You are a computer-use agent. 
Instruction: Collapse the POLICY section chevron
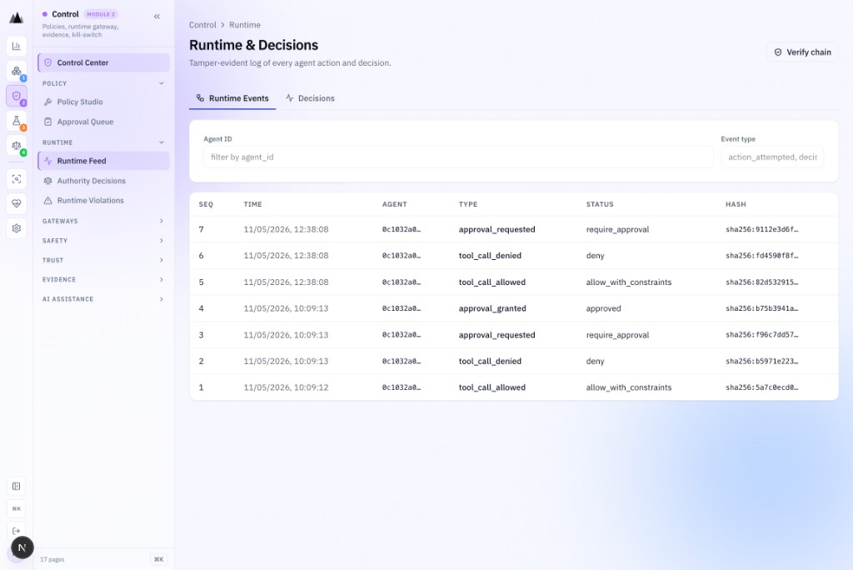pyautogui.click(x=162, y=83)
